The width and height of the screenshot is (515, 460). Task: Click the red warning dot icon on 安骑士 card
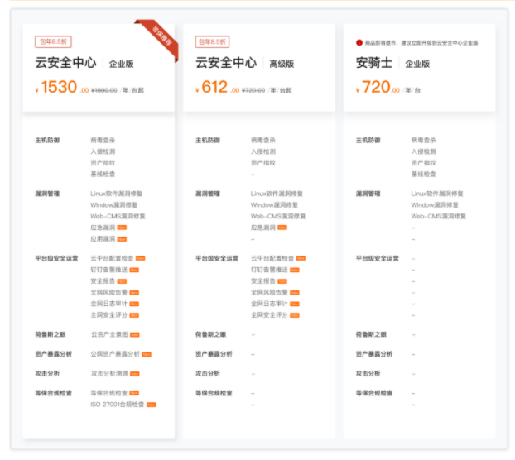(x=359, y=43)
